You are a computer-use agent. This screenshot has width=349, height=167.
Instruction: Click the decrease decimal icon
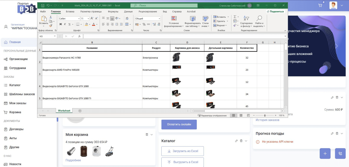[159, 25]
